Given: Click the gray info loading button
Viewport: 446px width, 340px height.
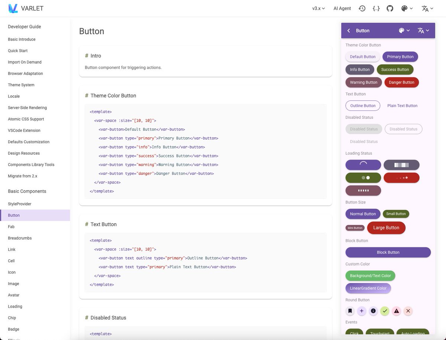Looking at the screenshot, I should pyautogui.click(x=401, y=165).
